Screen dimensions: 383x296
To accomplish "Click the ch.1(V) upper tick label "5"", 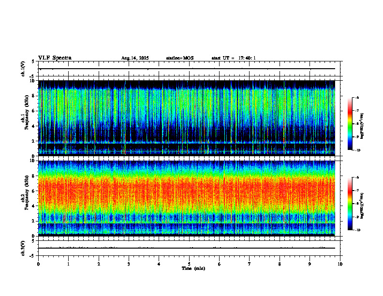I will point(33,61).
